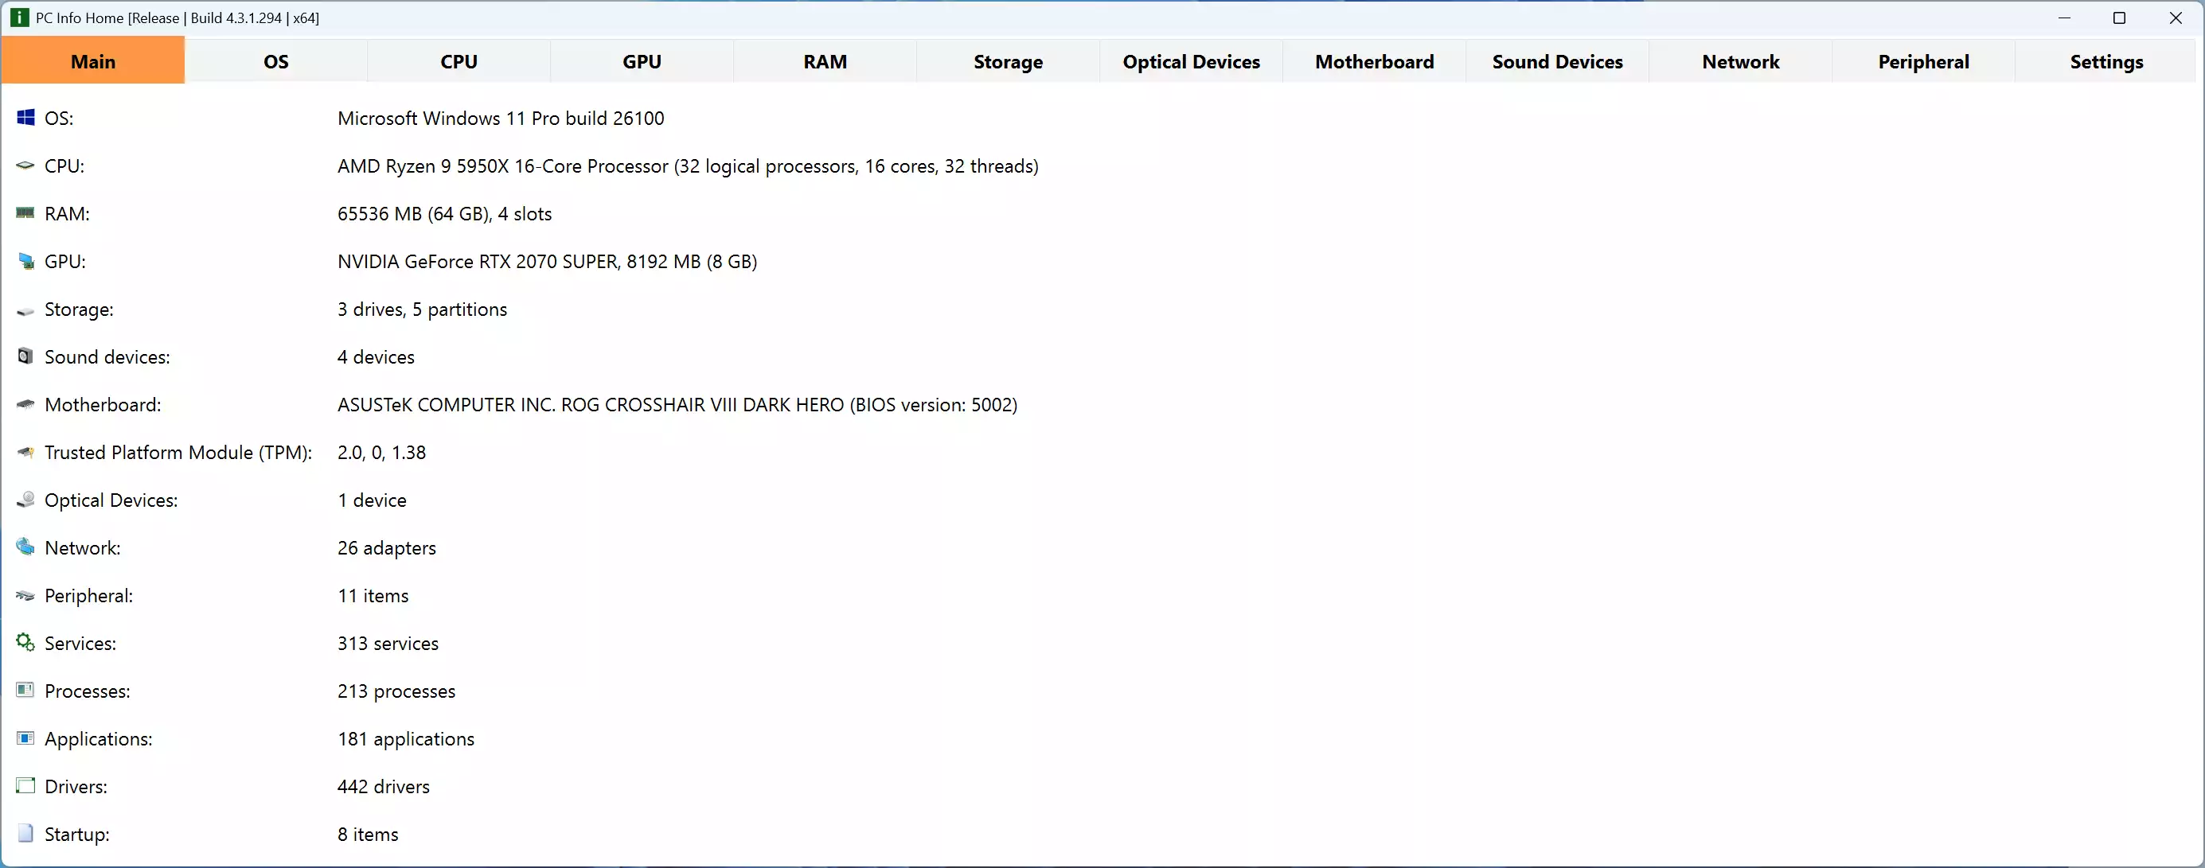This screenshot has width=2205, height=868.
Task: Click the Optical Devices disc icon
Action: click(25, 500)
